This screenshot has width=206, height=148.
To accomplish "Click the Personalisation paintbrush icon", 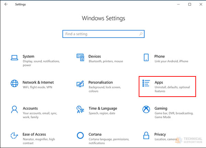I will [x=80, y=84].
